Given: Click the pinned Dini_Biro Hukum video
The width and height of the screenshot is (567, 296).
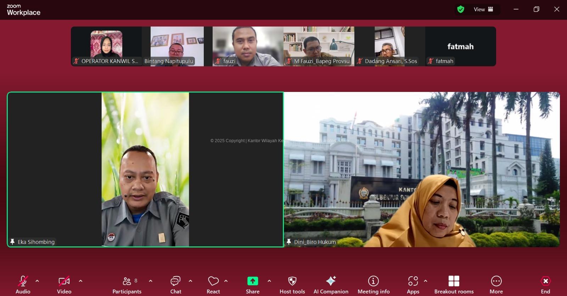Looking at the screenshot, I should 422,169.
